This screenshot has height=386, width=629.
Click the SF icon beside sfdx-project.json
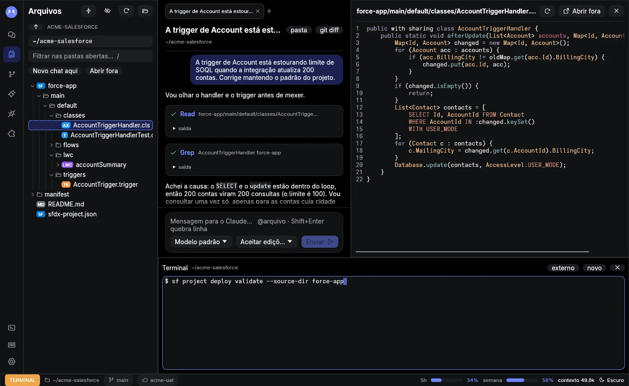click(x=41, y=214)
